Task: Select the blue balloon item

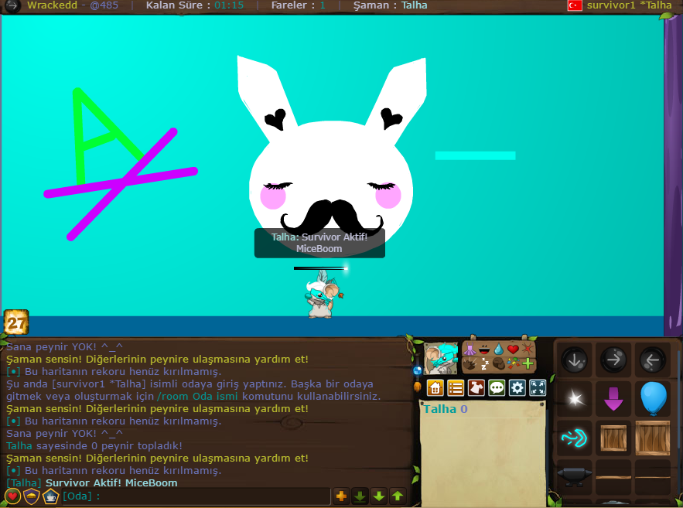Action: click(x=654, y=398)
